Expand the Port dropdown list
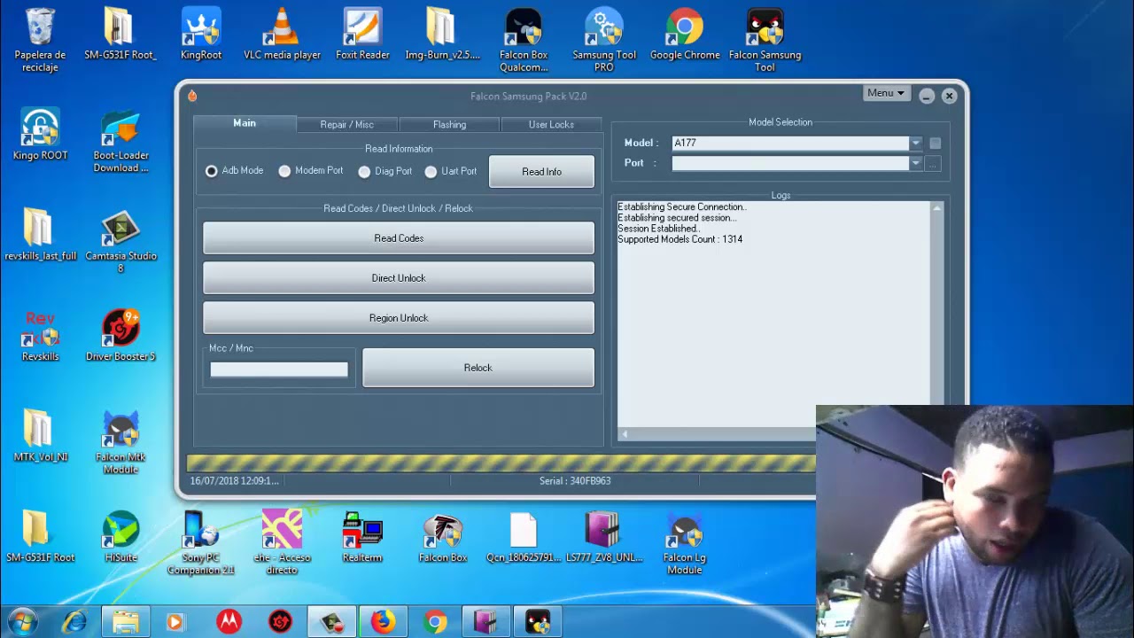Screen dimensions: 1134x638 [915, 163]
